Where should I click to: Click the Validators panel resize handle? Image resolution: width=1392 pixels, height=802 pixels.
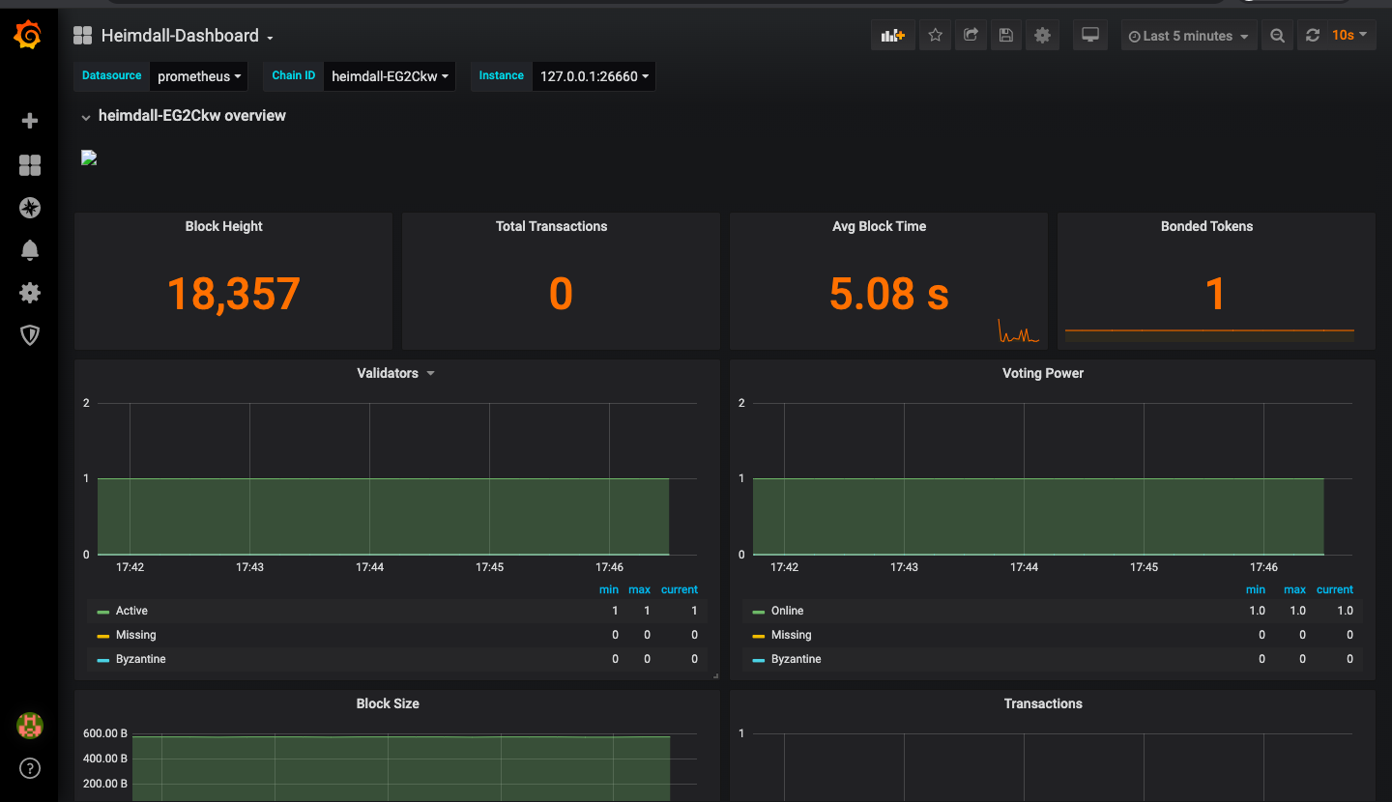pos(715,675)
